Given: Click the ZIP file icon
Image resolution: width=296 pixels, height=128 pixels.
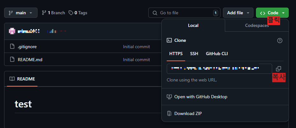Looking at the screenshot, I should 169,113.
